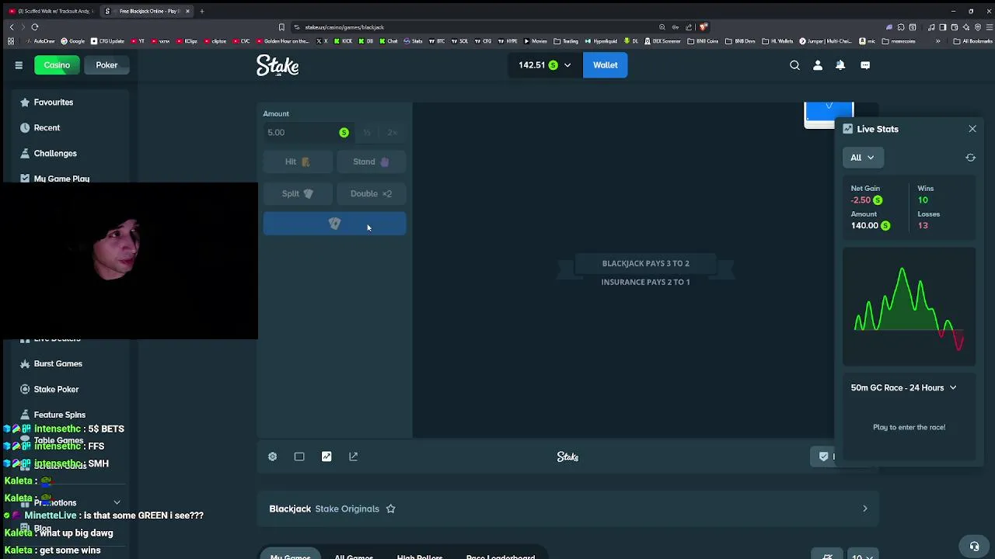This screenshot has height=559, width=995.
Task: Click the Stake logo in header
Action: point(278,65)
